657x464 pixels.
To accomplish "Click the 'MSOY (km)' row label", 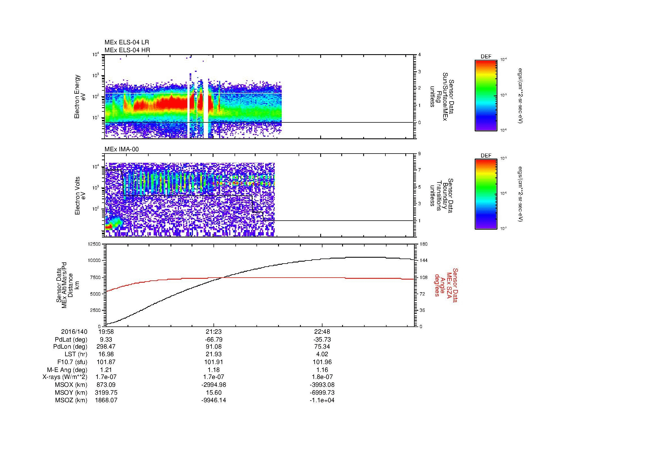I will point(71,393).
